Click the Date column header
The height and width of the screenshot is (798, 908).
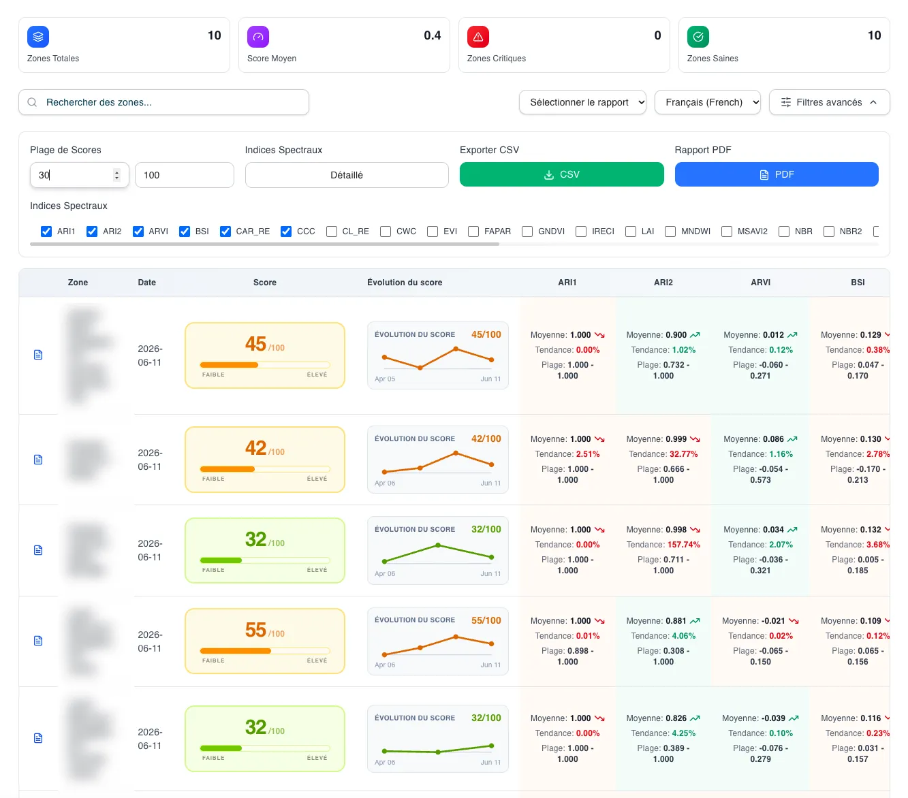[147, 283]
